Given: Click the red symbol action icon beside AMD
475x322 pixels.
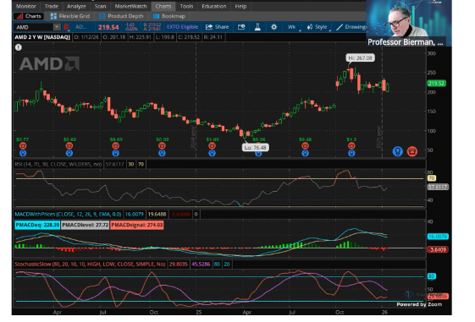Looking at the screenshot, I should tap(66, 27).
